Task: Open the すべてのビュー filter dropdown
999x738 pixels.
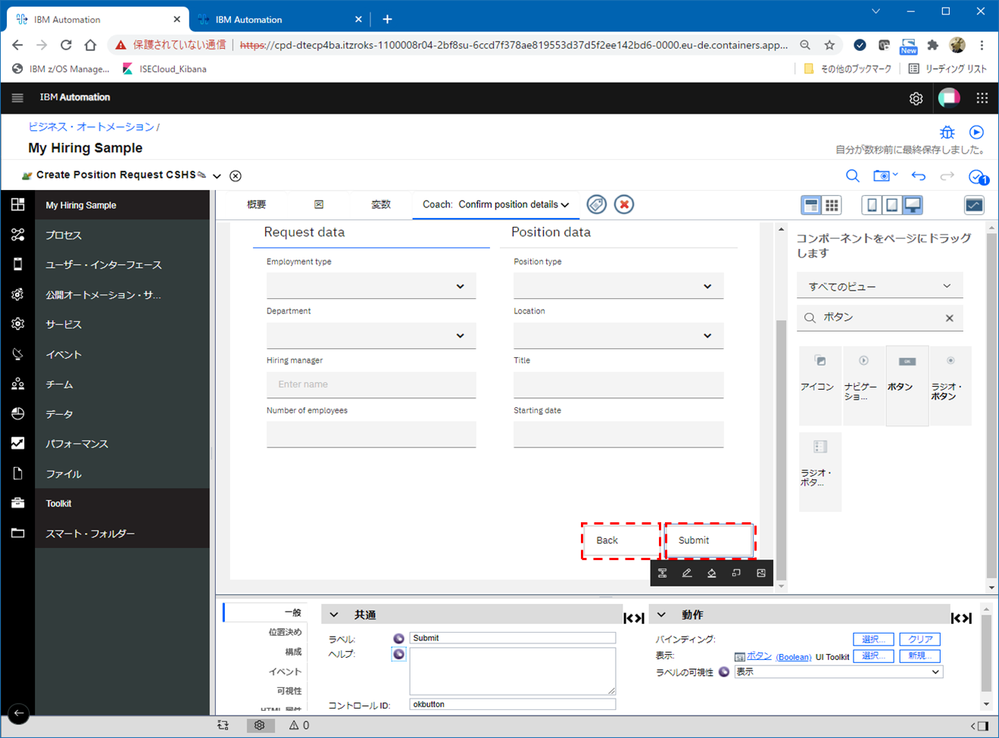Action: click(879, 286)
